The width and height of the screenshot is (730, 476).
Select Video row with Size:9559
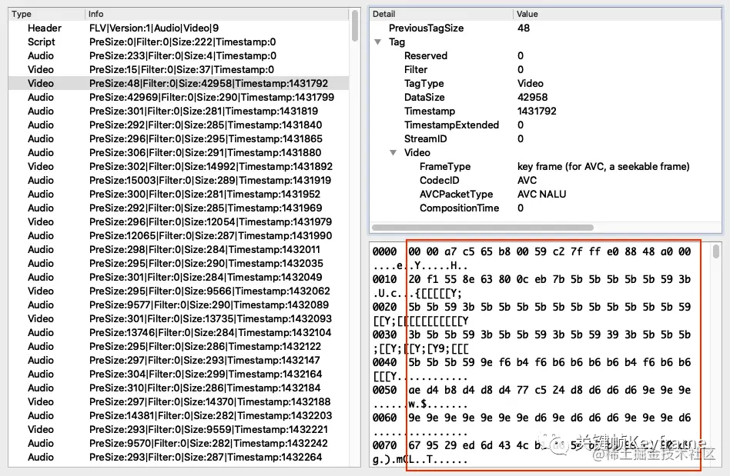click(179, 429)
